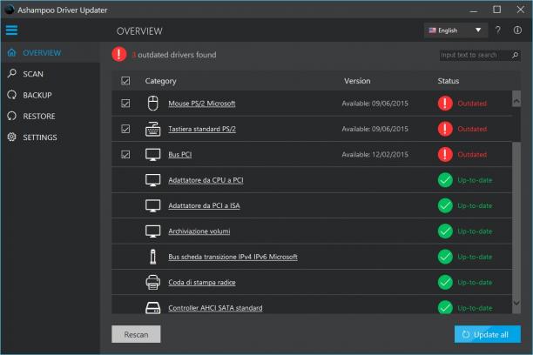Click the Overview home icon in sidebar

(x=12, y=53)
